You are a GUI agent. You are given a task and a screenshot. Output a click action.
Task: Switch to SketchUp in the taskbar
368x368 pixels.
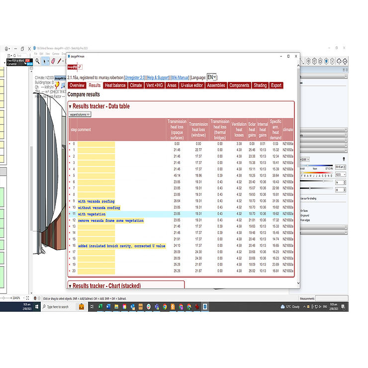click(x=205, y=306)
